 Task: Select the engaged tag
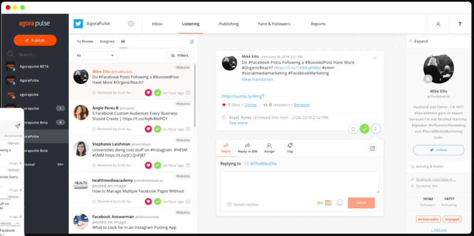point(452,219)
